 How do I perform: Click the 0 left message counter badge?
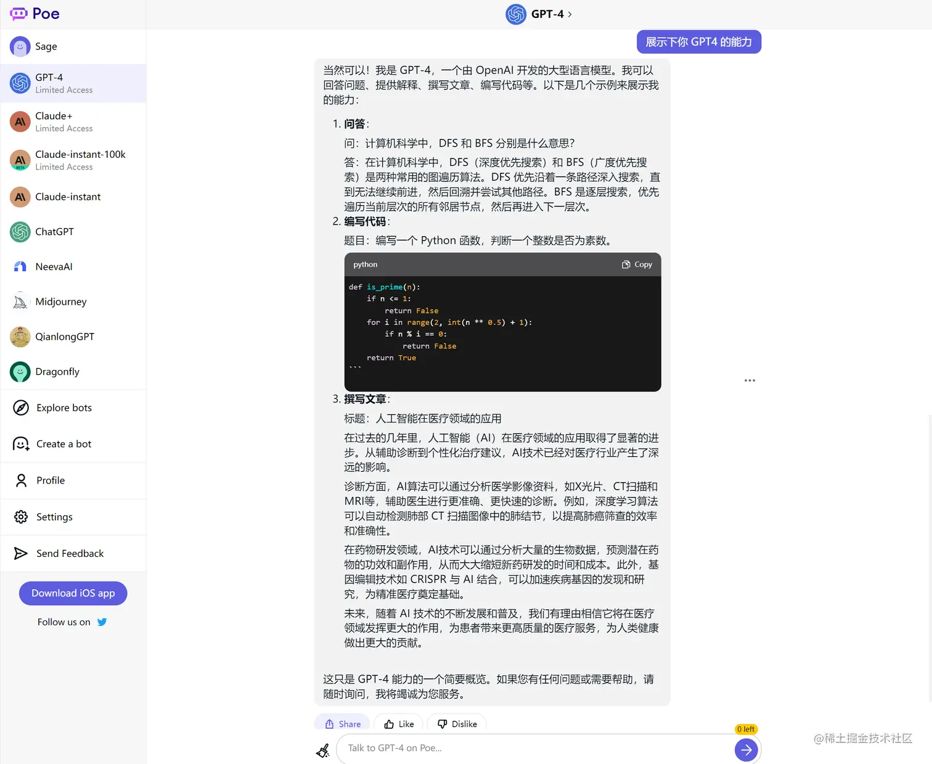746,729
